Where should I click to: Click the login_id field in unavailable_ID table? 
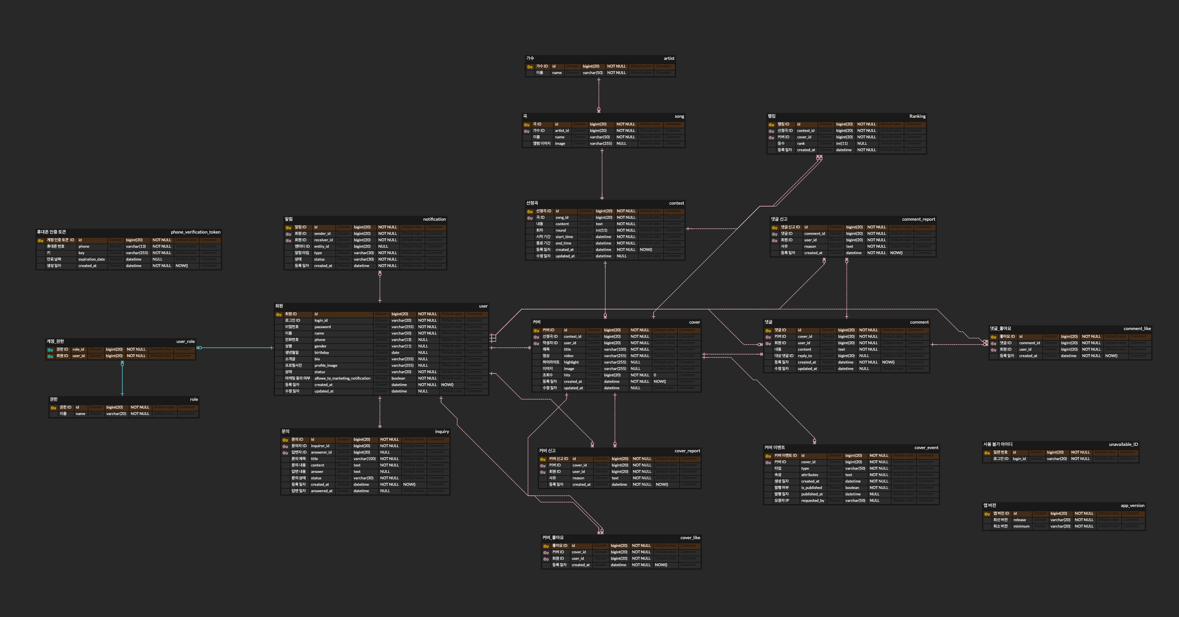click(1019, 459)
